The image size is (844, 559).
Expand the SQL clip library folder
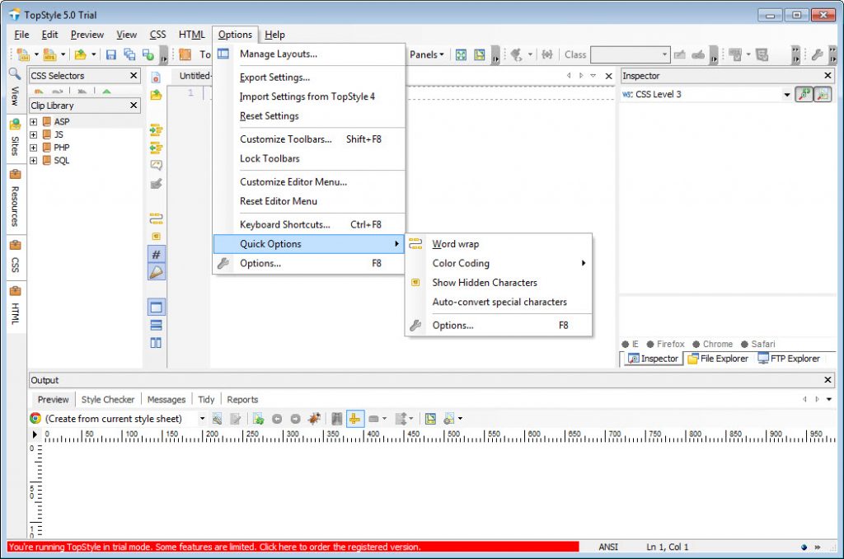pos(33,161)
